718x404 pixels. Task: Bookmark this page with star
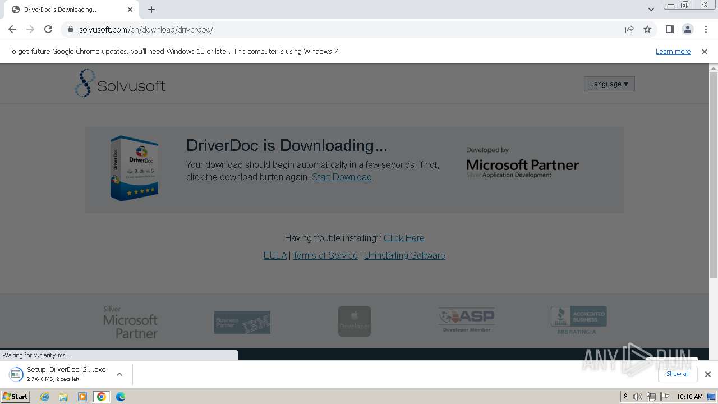tap(647, 29)
